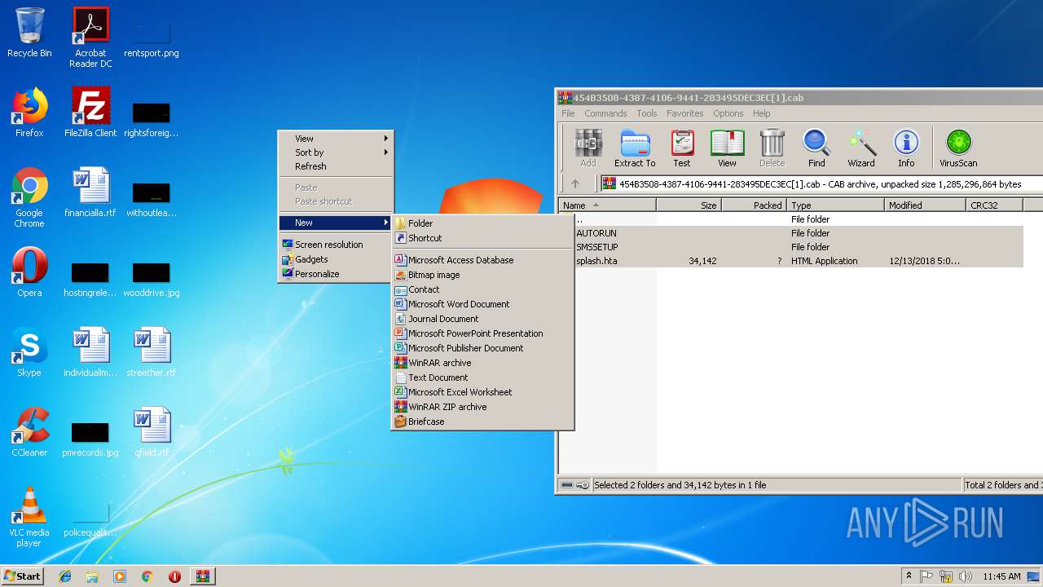This screenshot has height=587, width=1043.
Task: Click the Test archive icon
Action: (682, 148)
